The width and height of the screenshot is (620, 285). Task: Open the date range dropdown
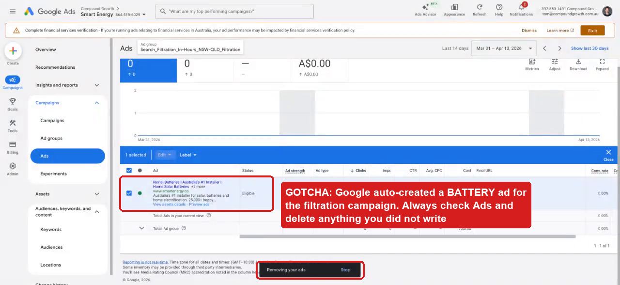point(504,48)
